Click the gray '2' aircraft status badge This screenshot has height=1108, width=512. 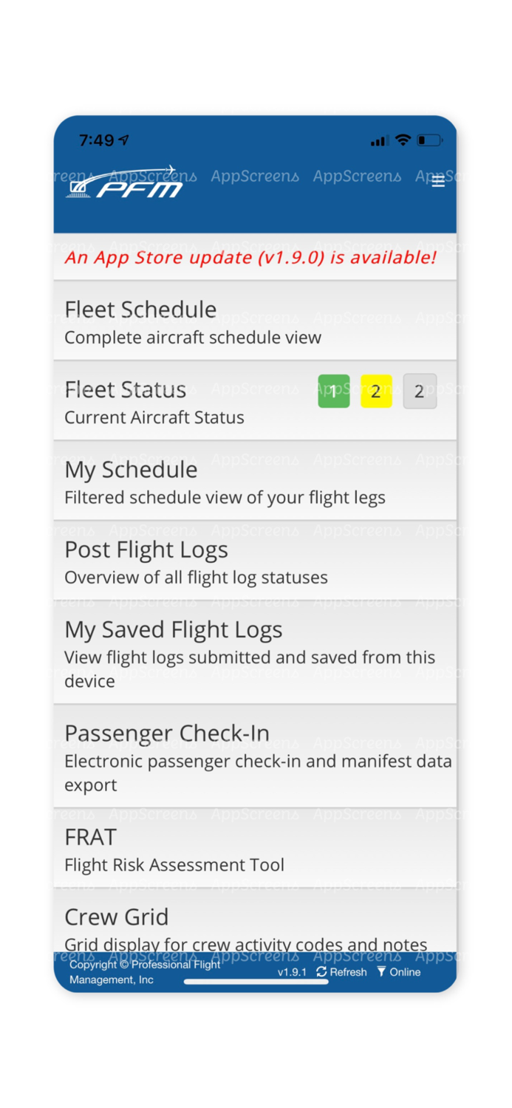click(x=420, y=391)
